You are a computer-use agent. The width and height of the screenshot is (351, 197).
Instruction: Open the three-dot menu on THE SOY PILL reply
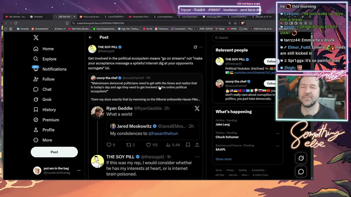click(x=197, y=157)
